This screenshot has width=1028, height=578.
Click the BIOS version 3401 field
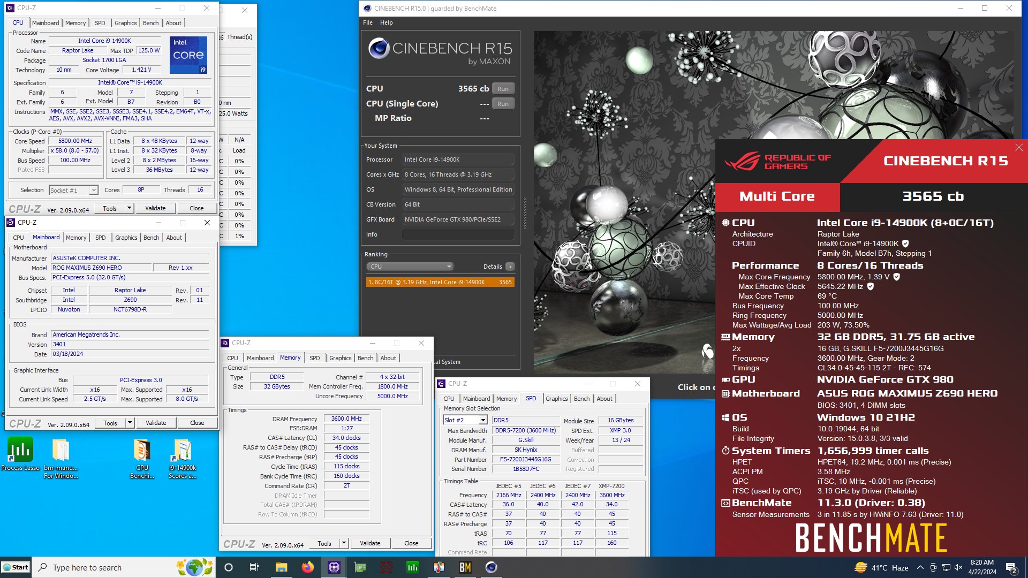coord(130,344)
